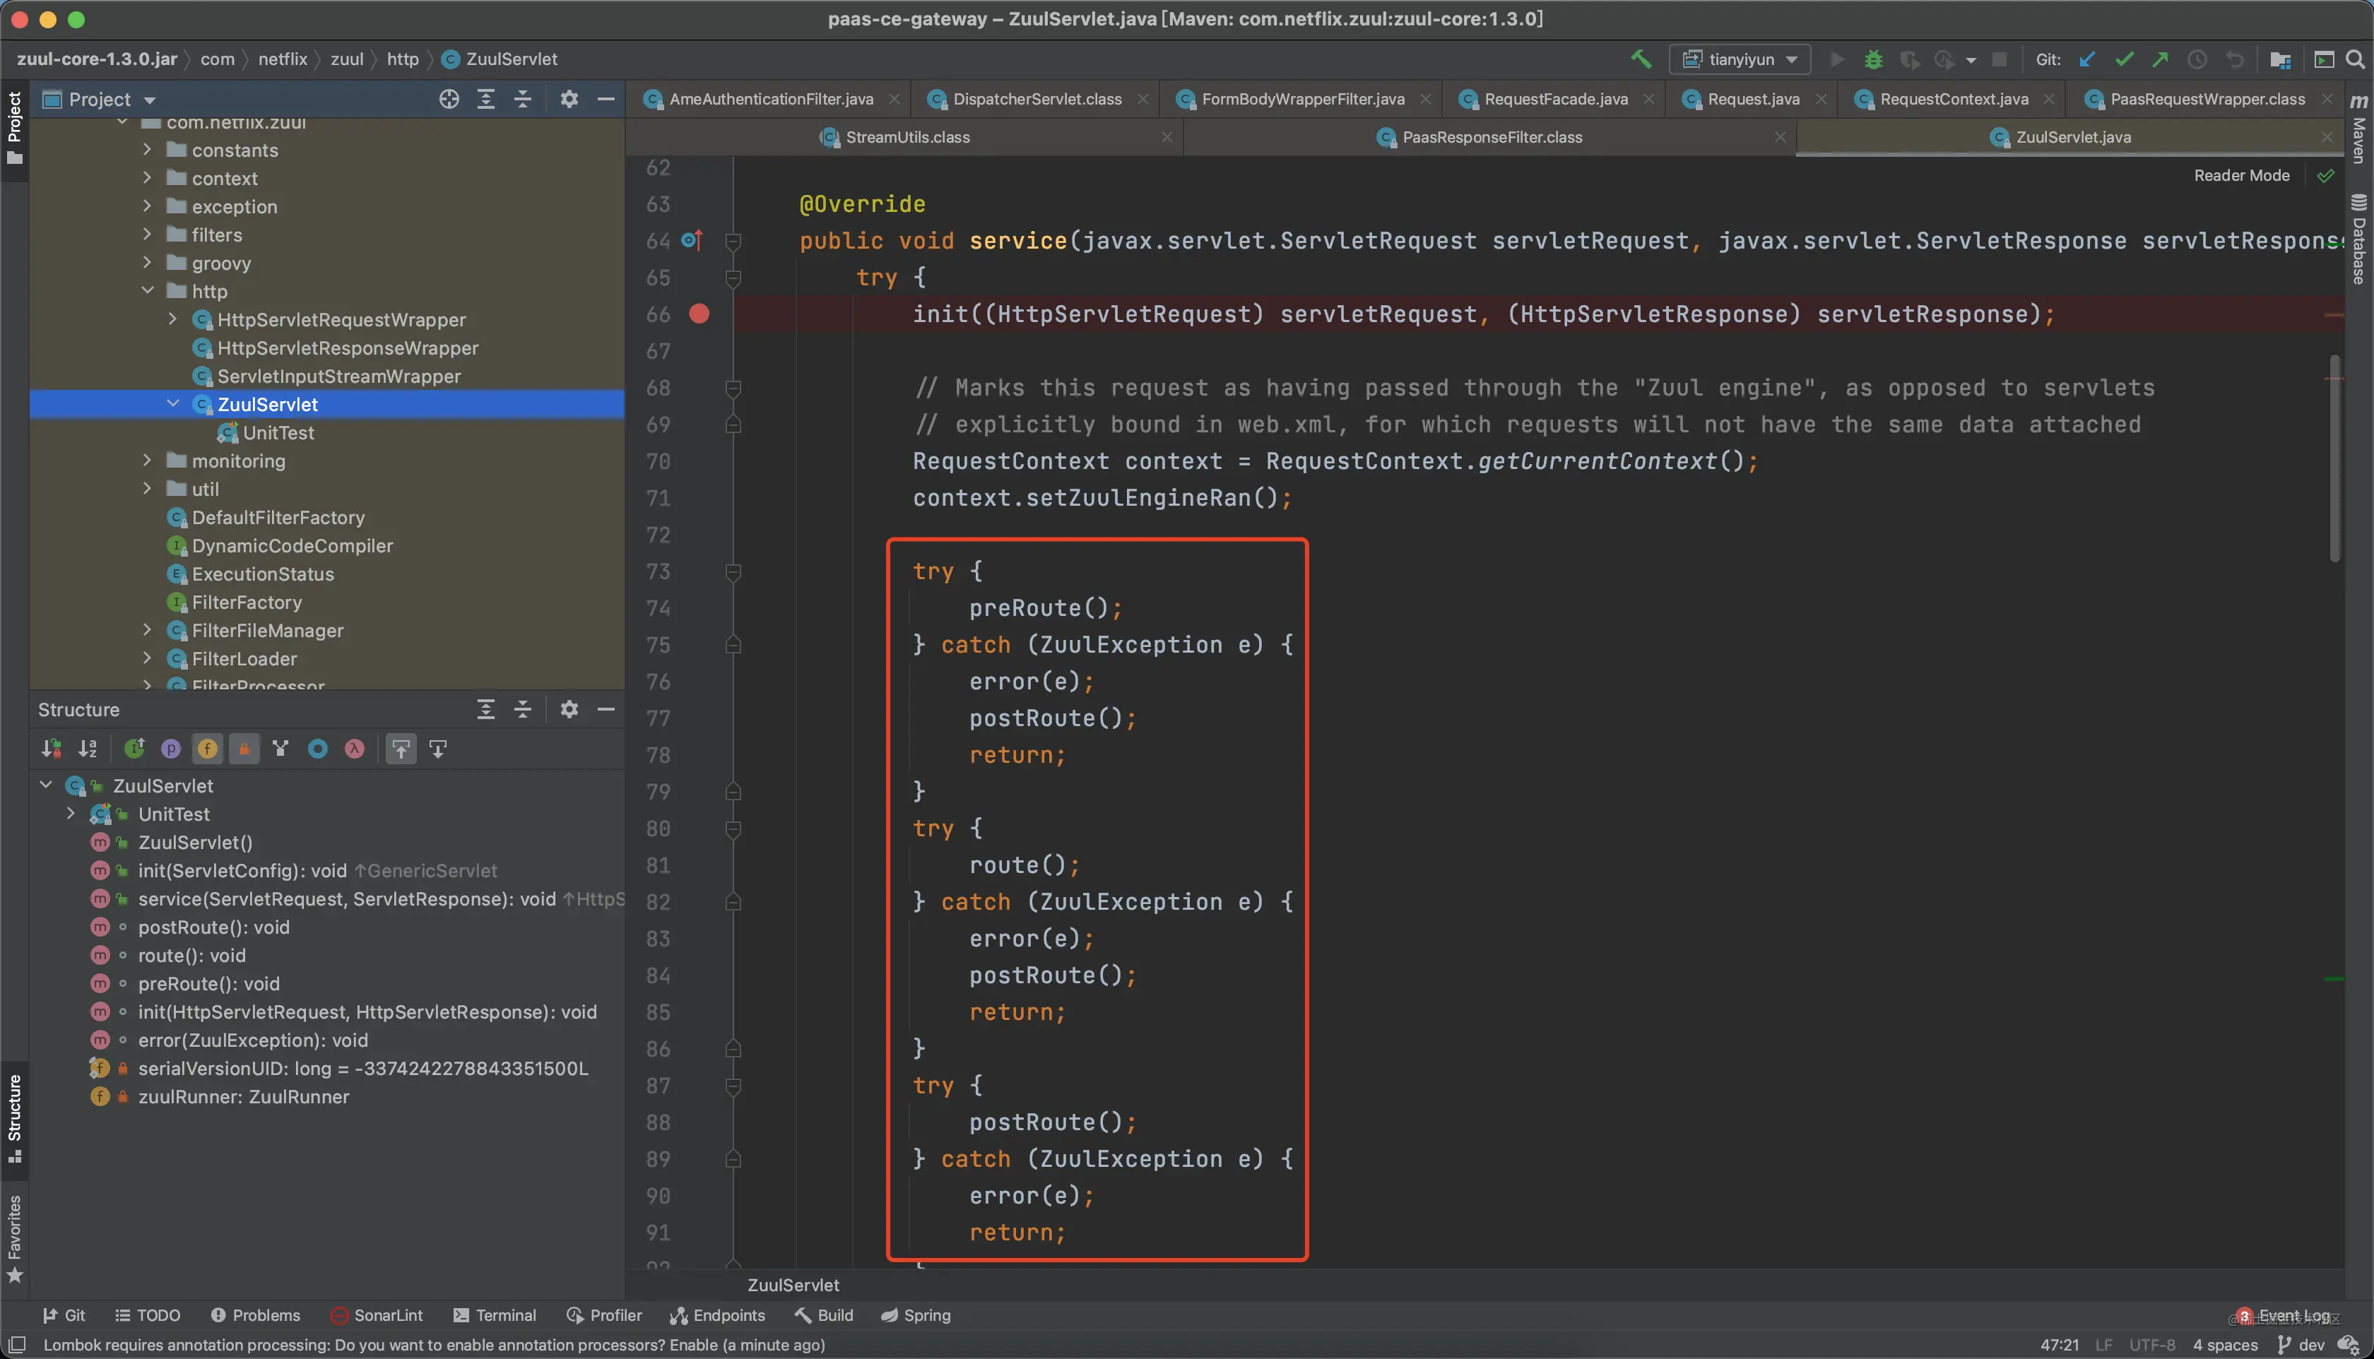Viewport: 2374px width, 1359px height.
Task: Hide the Project panel
Action: pos(606,99)
